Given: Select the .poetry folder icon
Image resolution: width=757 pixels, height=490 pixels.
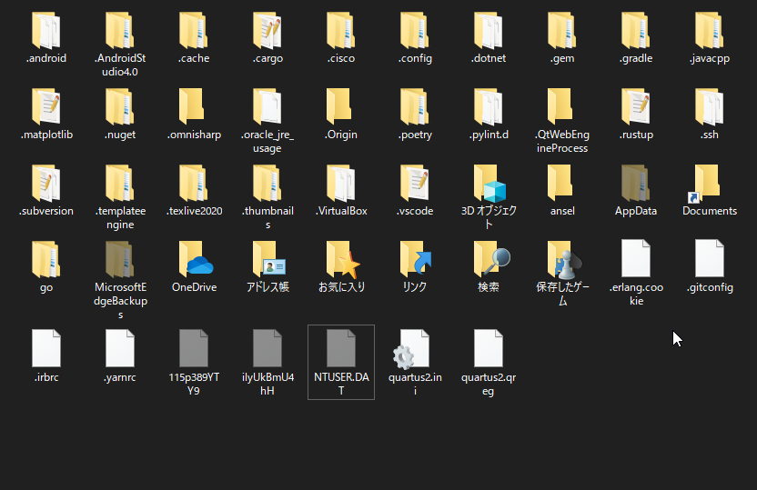Looking at the screenshot, I should pos(415,107).
